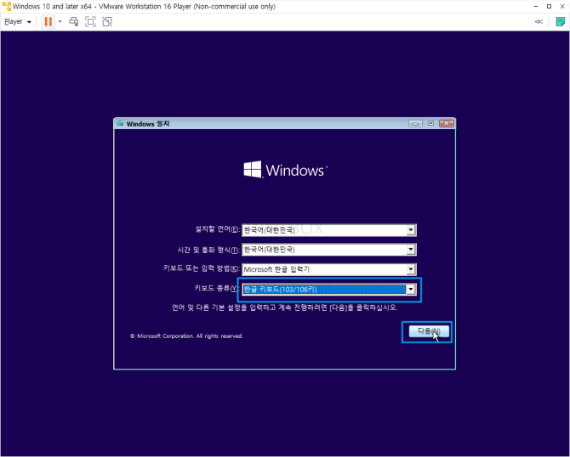Viewport: 570px width, 457px height.
Task: Minimize the Windows 설치 dialog
Action: pos(415,124)
